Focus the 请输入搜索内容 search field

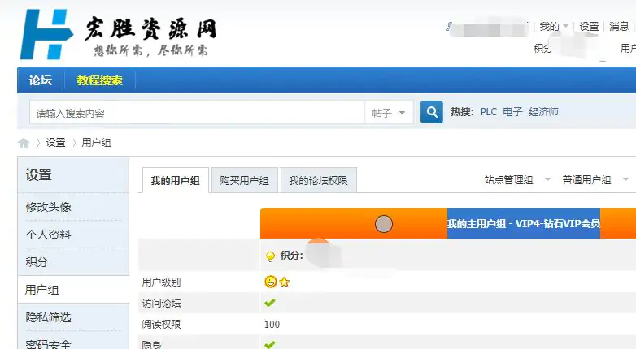pos(197,113)
